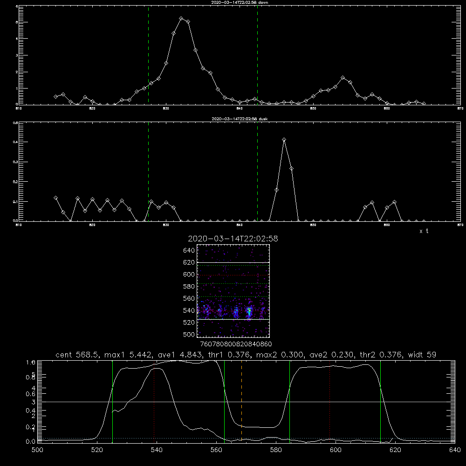Click the 0.4 label on dusk plot y-axis
The height and width of the screenshot is (466, 466).
[15, 142]
